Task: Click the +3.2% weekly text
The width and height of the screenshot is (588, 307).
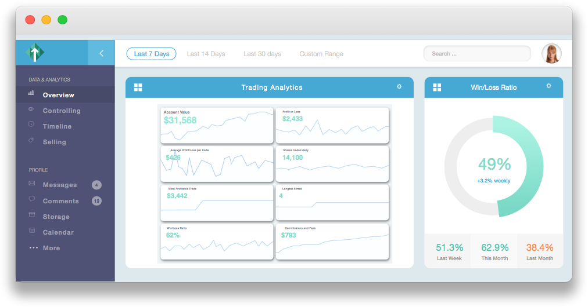Action: pyautogui.click(x=494, y=181)
